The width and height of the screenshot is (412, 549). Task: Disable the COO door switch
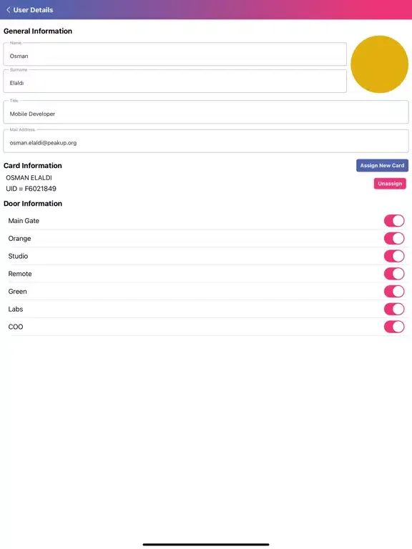pyautogui.click(x=394, y=327)
